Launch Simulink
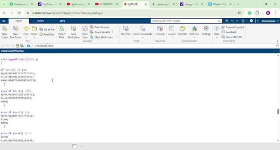This screenshot has width=280, height=150. click(160, 31)
